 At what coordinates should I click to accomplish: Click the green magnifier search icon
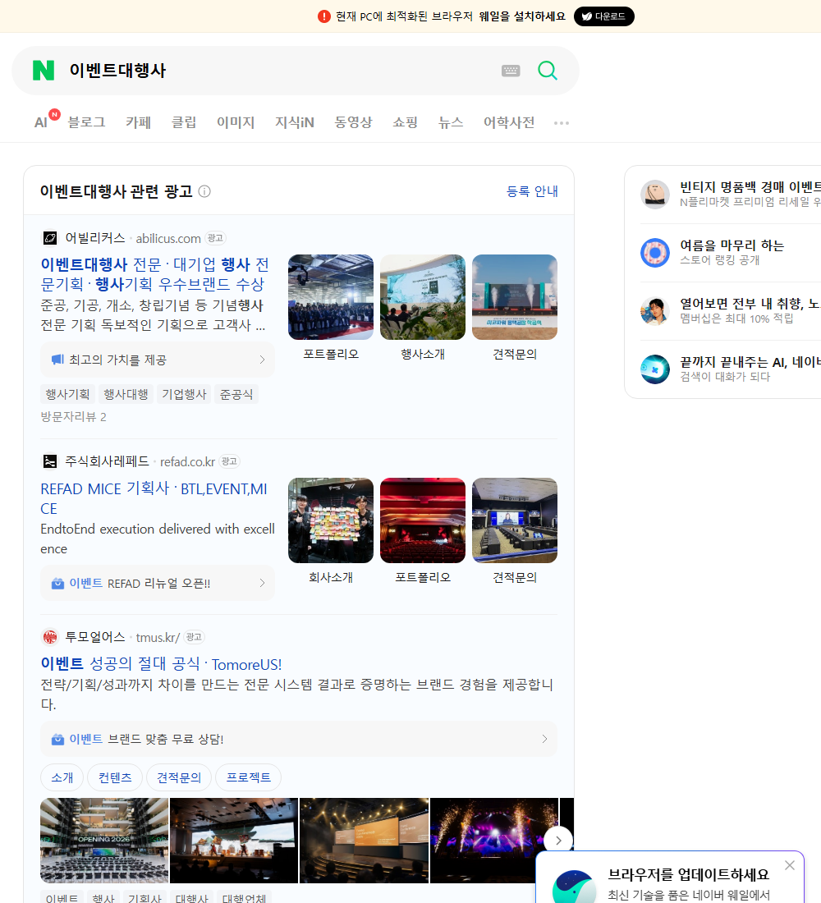[x=548, y=71]
